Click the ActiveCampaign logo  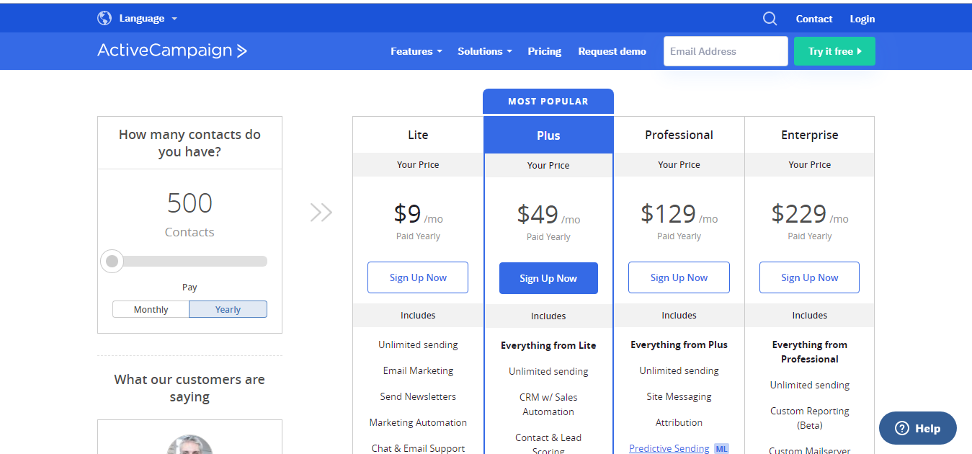[x=172, y=50]
